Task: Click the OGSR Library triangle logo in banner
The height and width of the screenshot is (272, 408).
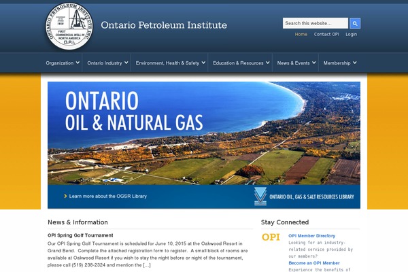Action: pyautogui.click(x=260, y=197)
